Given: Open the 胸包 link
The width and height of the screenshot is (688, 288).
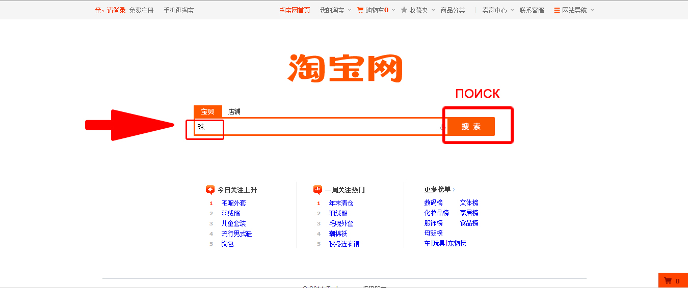Looking at the screenshot, I should pyautogui.click(x=227, y=244).
